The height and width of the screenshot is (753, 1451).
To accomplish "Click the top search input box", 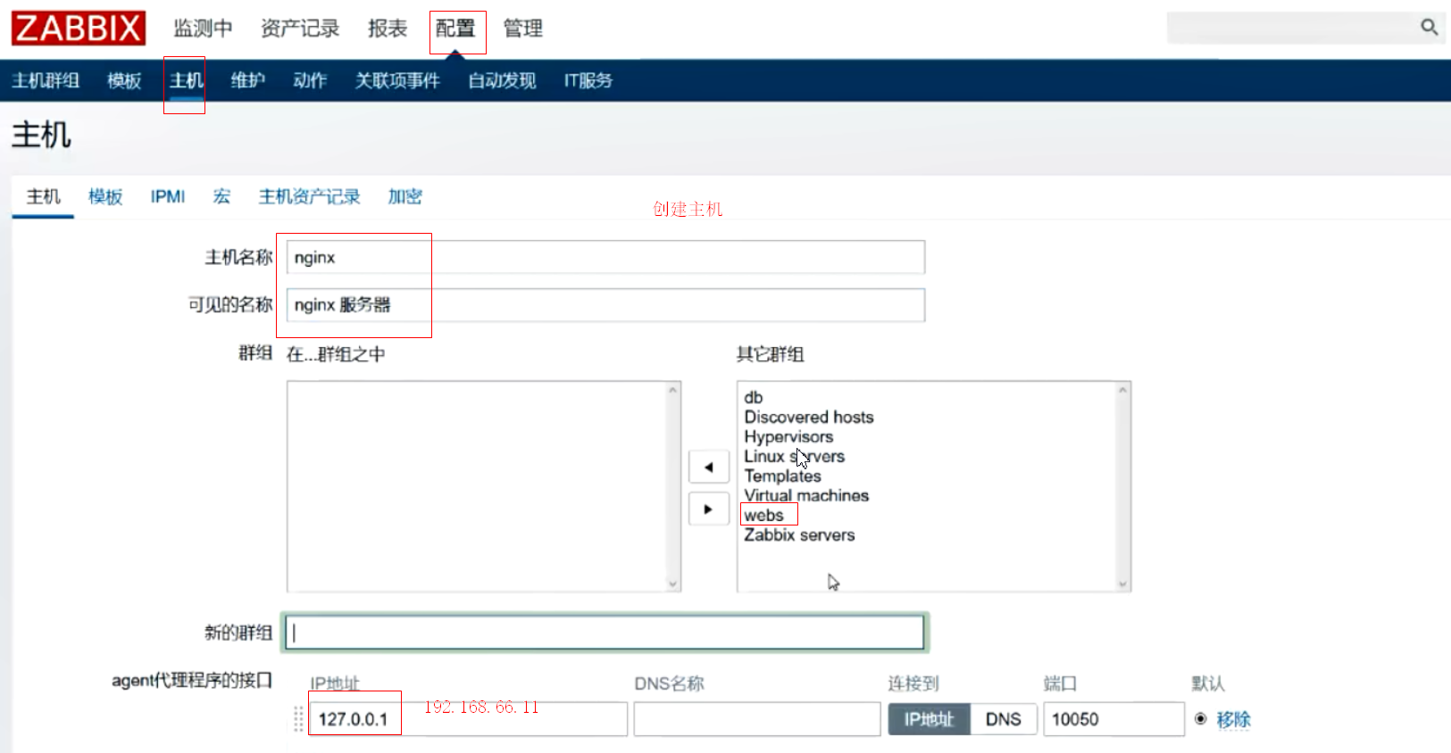I will pos(1292,28).
